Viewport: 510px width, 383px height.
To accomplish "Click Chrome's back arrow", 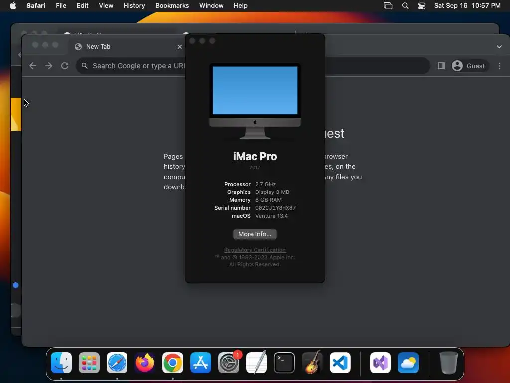I will 33,66.
